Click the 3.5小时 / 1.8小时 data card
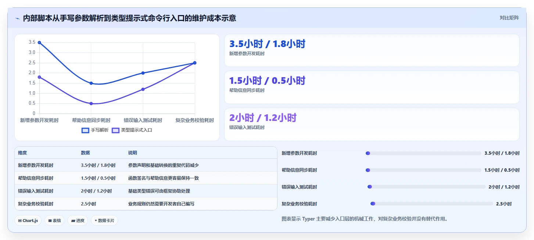The image size is (534, 240). tap(372, 50)
